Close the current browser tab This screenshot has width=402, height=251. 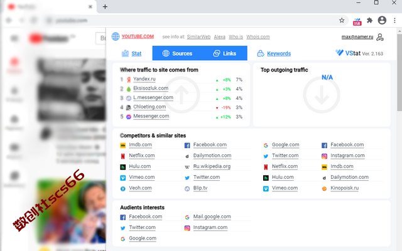tap(90, 7)
